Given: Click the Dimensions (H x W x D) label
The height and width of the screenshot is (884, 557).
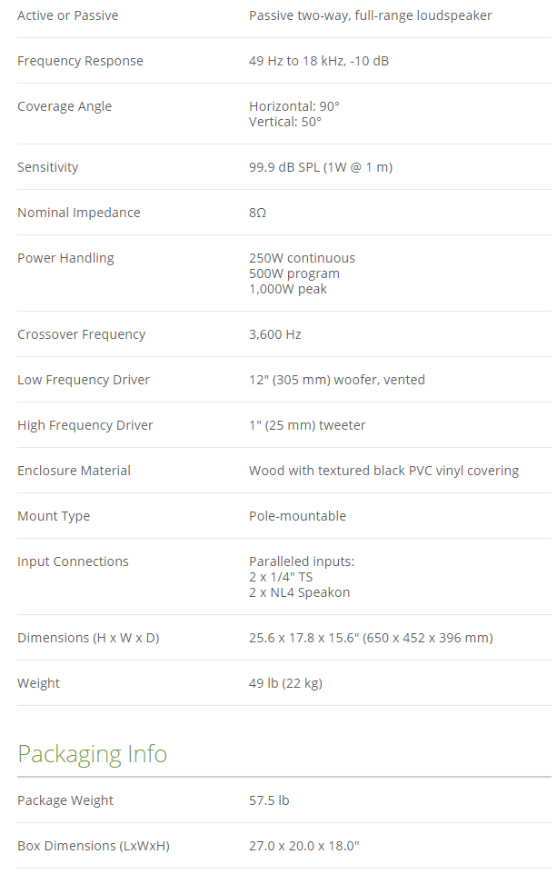Looking at the screenshot, I should [x=88, y=638].
